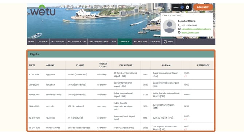Click the TICKET CLASS column header
This screenshot has width=244, height=135.
[x=103, y=65]
